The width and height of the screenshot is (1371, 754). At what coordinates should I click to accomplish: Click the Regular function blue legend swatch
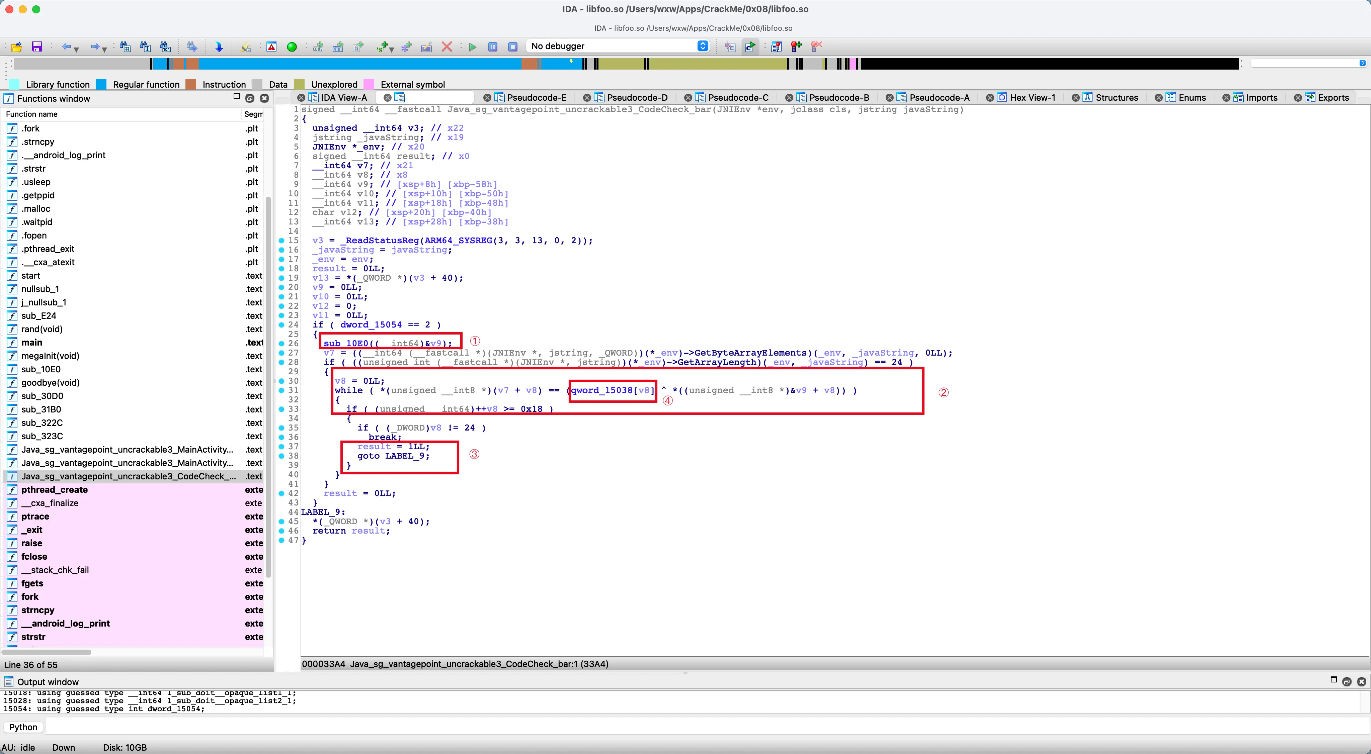tap(101, 84)
